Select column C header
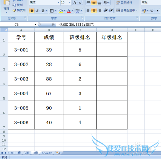Viewport: 161px width, 159px height. (80, 30)
